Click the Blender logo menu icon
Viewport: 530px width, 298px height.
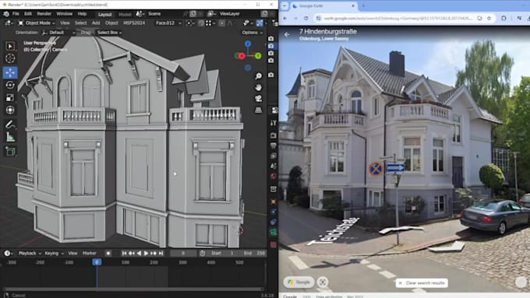click(x=6, y=14)
